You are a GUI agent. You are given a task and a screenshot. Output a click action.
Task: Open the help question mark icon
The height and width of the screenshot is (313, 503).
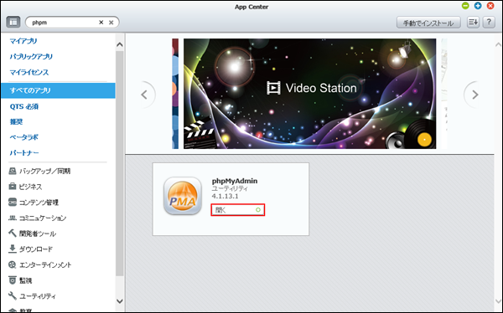pyautogui.click(x=489, y=22)
